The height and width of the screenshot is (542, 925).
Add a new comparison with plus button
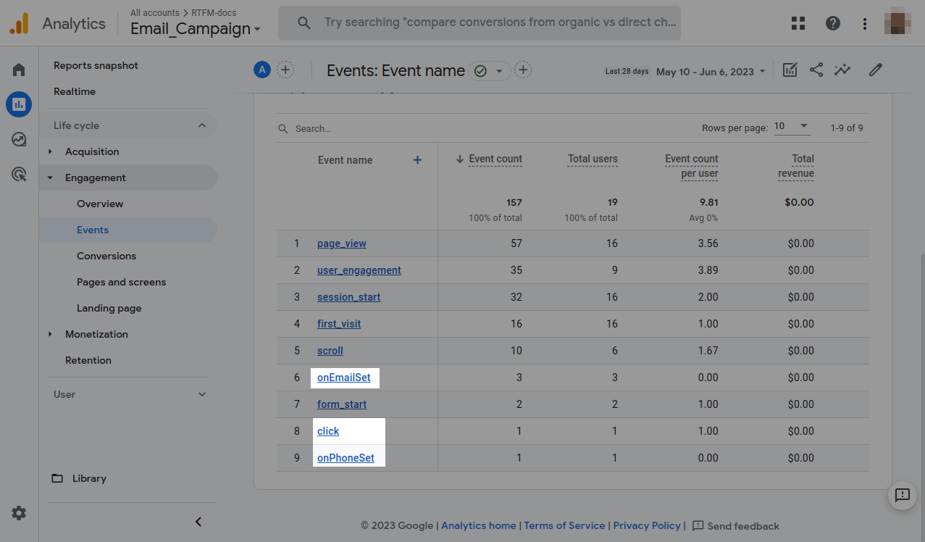(x=285, y=70)
